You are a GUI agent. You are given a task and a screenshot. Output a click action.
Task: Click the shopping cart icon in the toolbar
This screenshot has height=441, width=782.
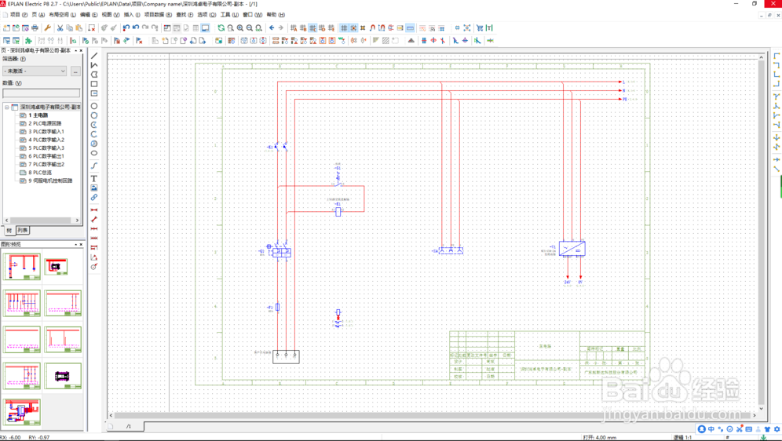[x=480, y=28]
